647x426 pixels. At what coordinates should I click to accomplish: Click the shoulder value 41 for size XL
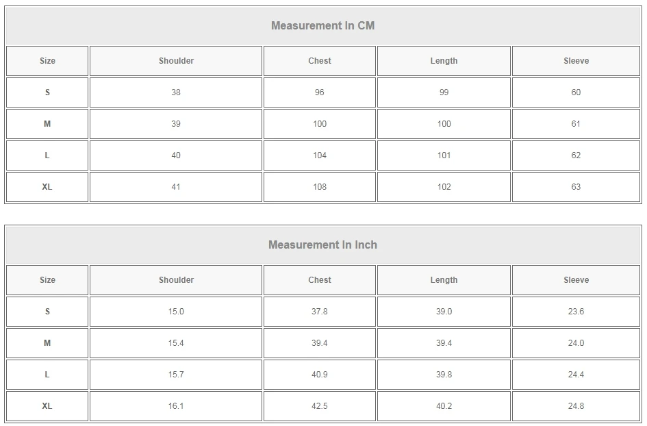[176, 187]
